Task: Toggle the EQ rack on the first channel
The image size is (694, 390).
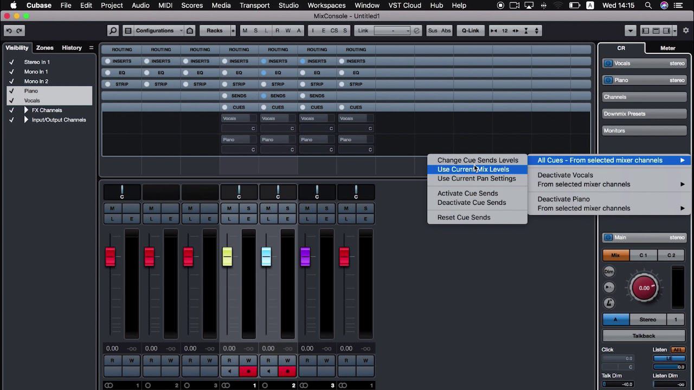Action: (x=123, y=73)
